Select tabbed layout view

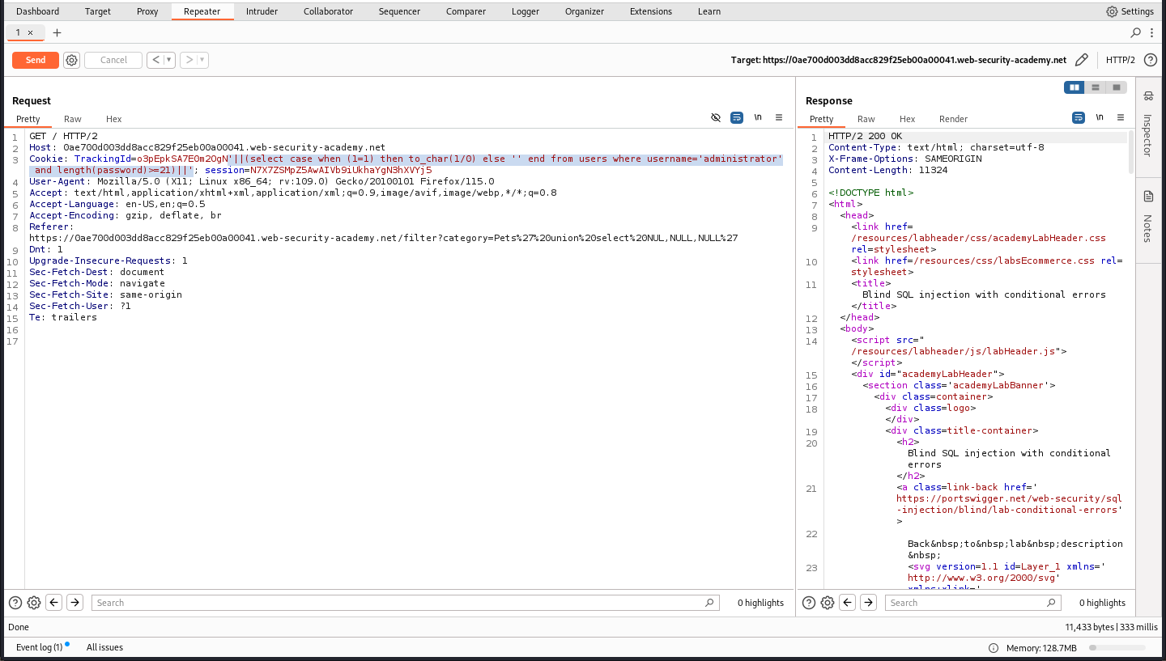[x=1117, y=87]
